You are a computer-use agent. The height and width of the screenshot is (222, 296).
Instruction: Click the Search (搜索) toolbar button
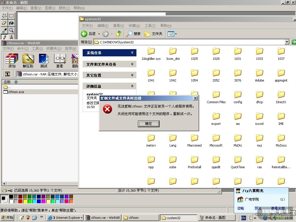click(x=133, y=34)
